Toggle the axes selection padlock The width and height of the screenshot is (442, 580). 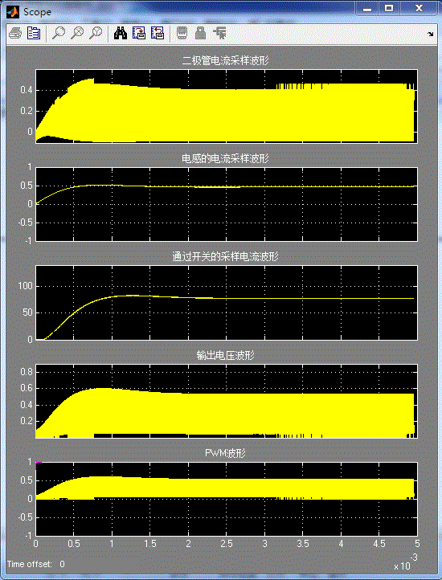point(201,34)
